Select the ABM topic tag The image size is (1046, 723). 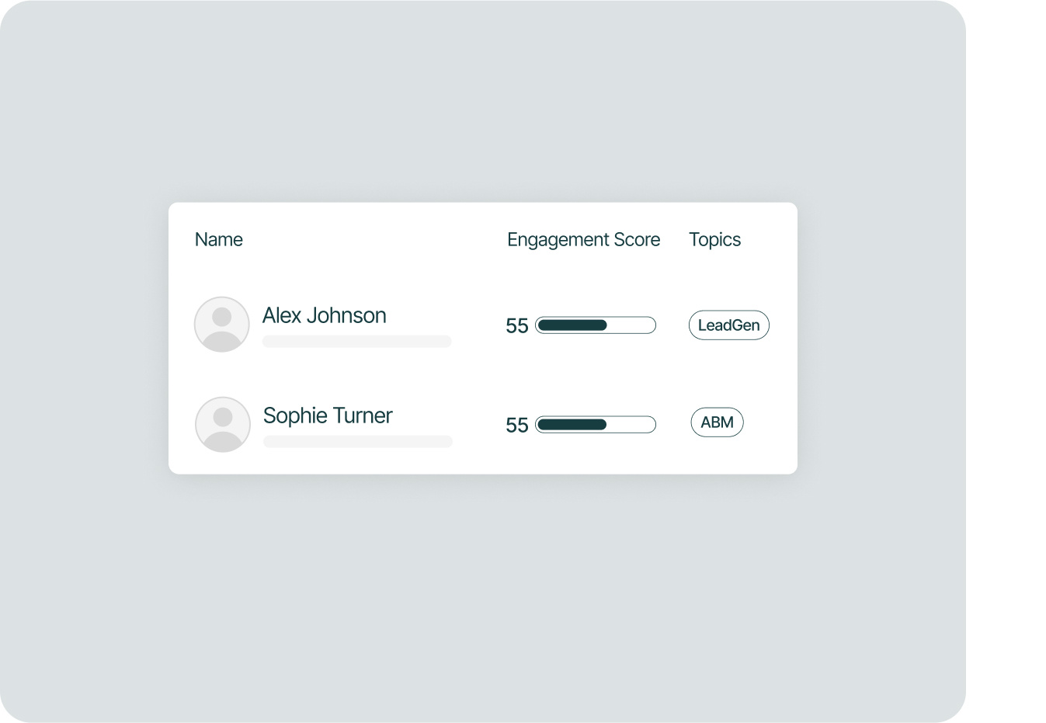(x=717, y=422)
